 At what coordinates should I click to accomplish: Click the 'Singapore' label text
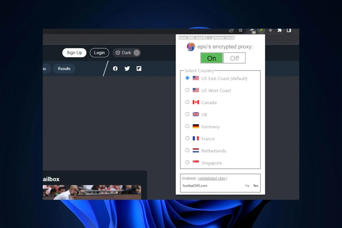pos(212,163)
